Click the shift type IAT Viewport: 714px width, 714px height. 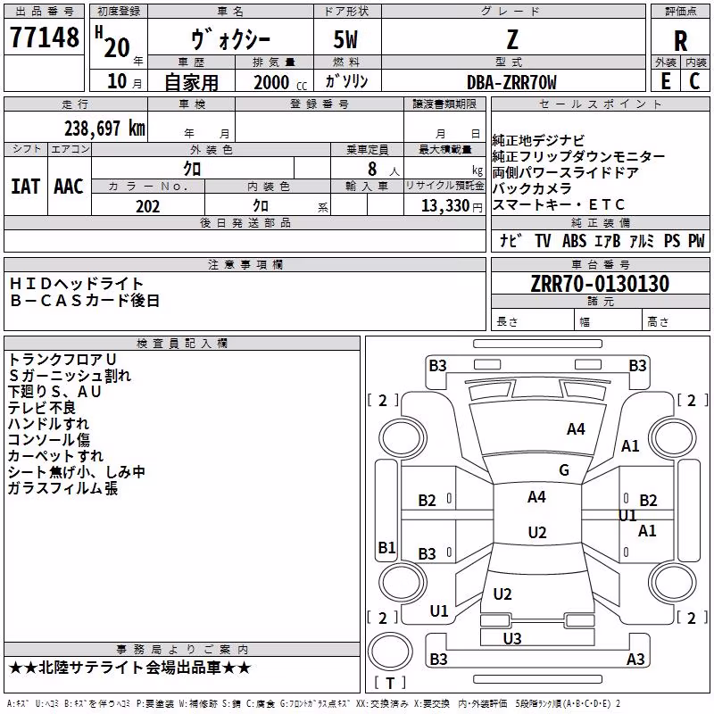pos(25,187)
